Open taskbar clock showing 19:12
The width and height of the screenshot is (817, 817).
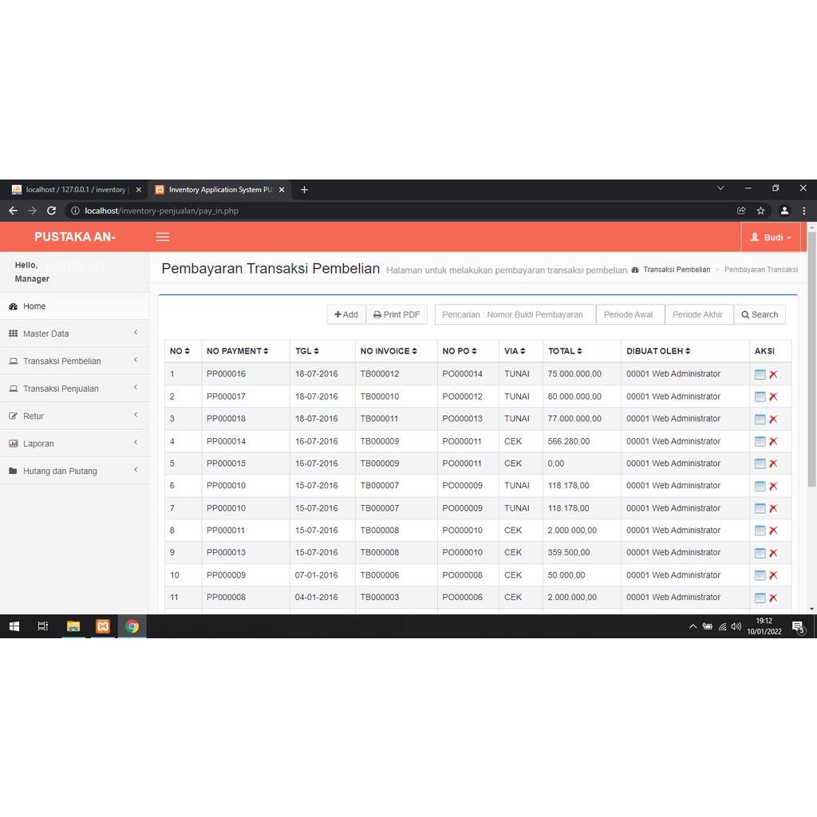(x=764, y=626)
